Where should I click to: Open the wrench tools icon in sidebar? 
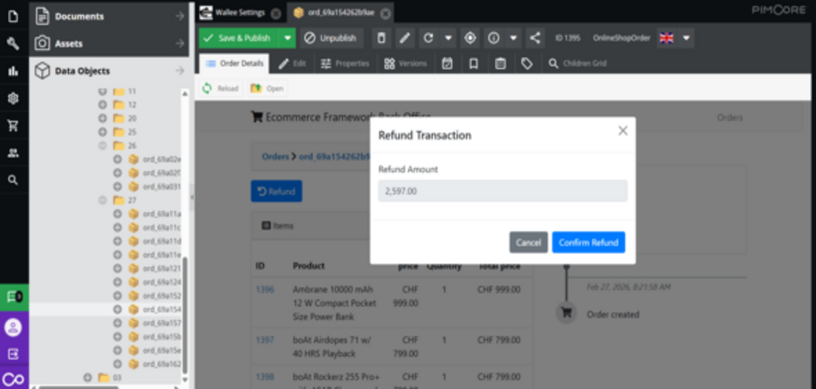(x=13, y=44)
